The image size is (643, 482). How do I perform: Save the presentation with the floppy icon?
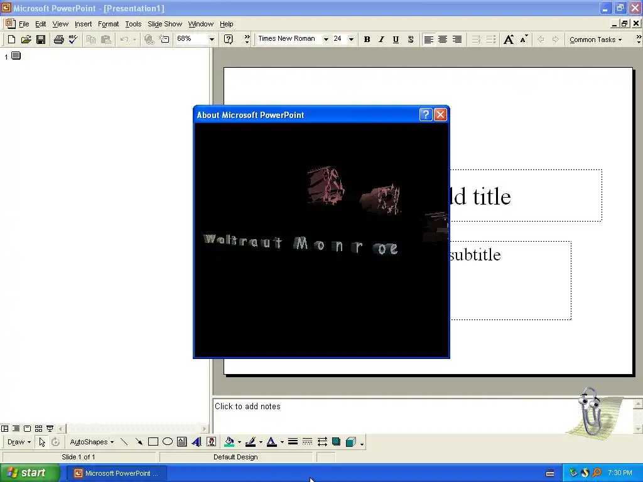click(x=41, y=40)
